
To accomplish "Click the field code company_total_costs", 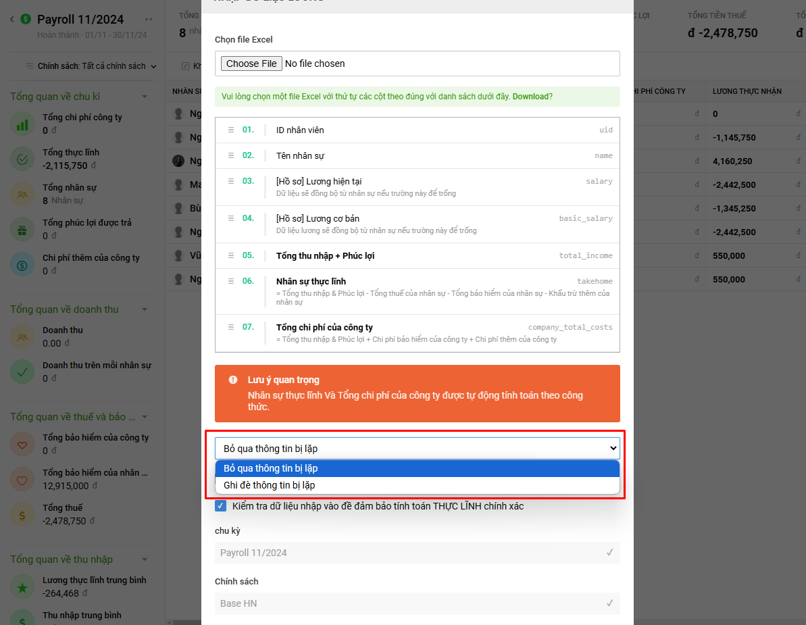I will 570,327.
